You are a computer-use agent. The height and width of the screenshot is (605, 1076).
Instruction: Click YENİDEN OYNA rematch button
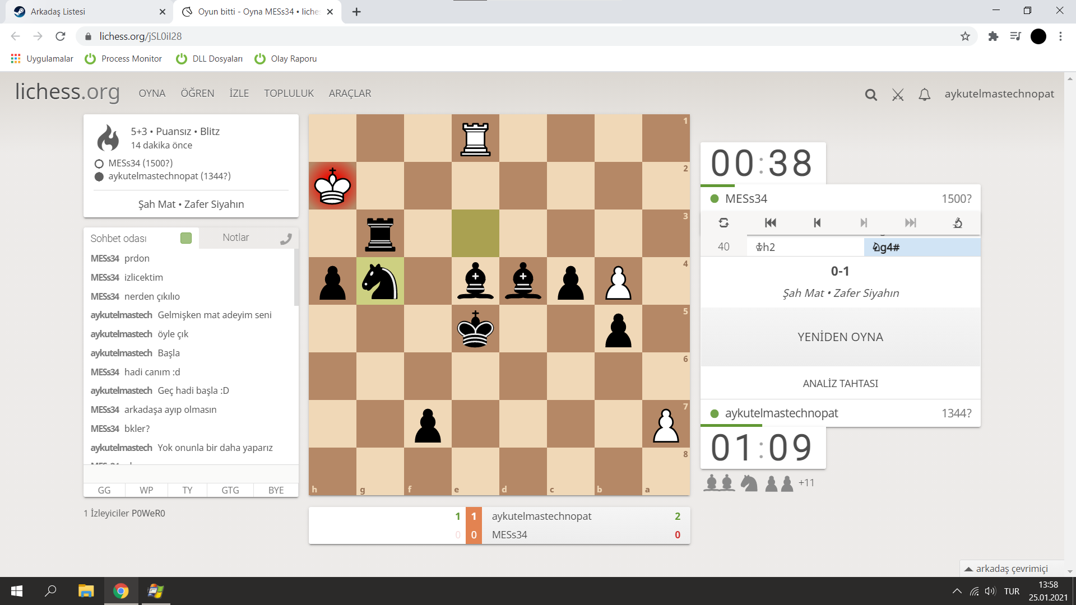coord(840,337)
